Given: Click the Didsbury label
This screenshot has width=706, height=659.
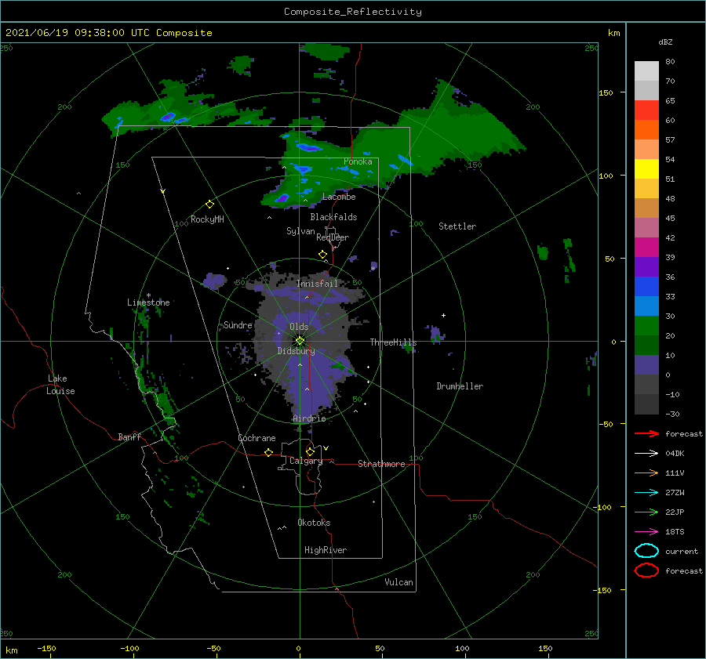Looking at the screenshot, I should pyautogui.click(x=297, y=351).
